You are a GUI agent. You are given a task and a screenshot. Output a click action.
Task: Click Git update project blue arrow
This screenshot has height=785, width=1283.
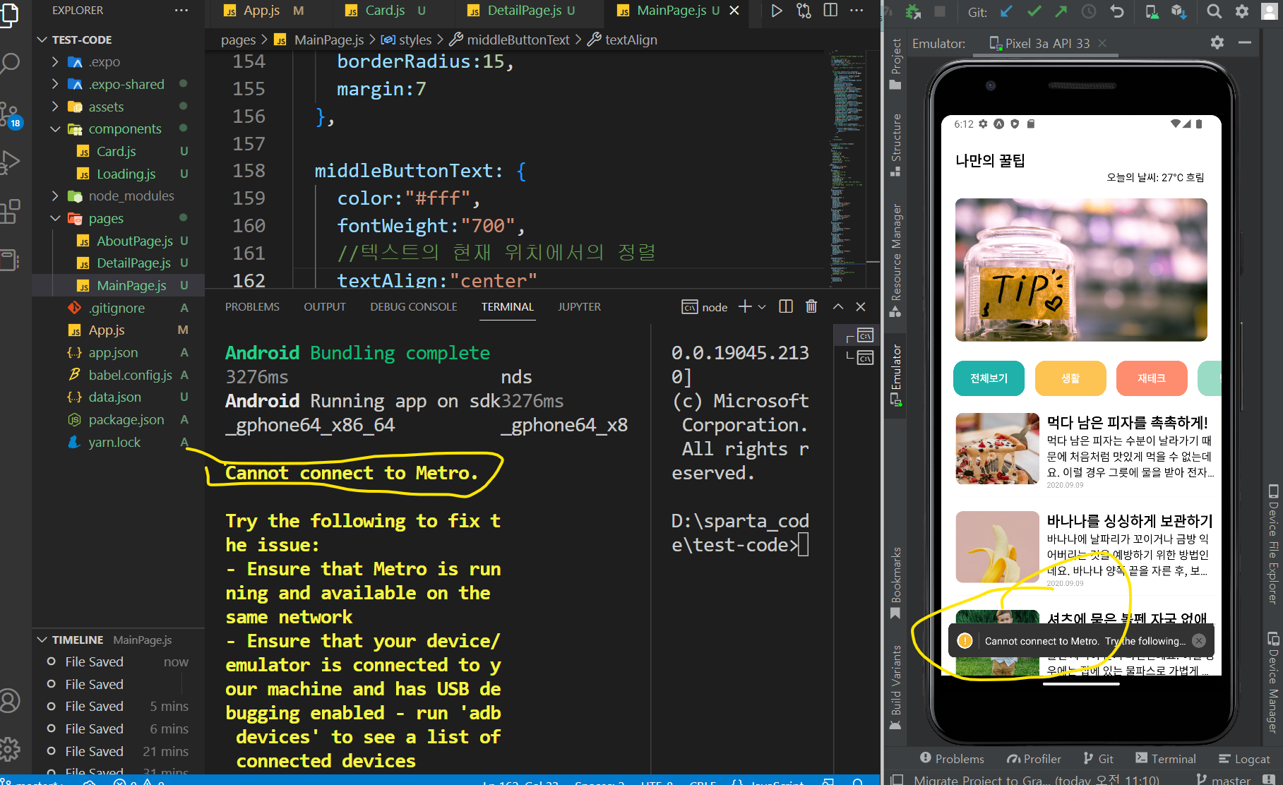1006,11
